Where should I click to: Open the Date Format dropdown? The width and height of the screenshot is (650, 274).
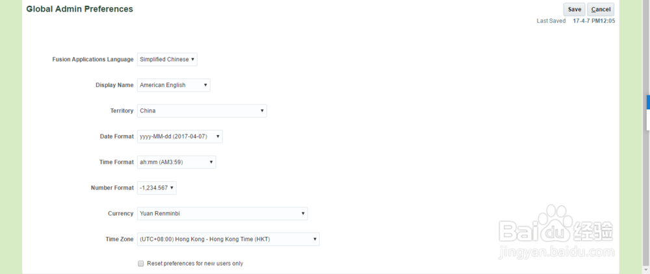click(x=179, y=136)
